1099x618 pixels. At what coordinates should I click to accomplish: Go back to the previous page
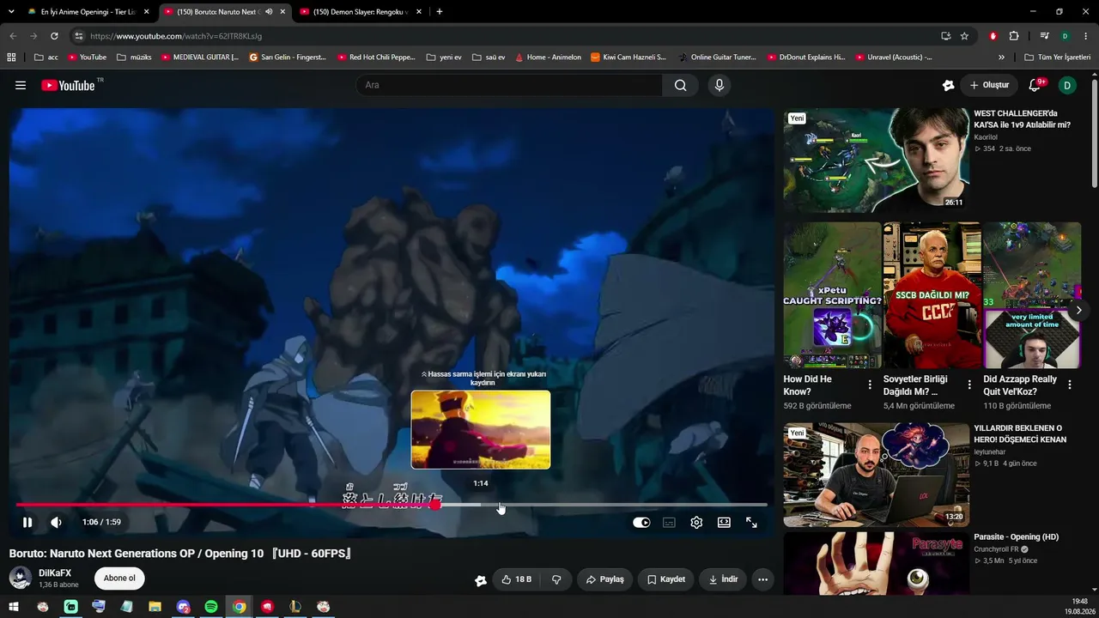tap(13, 36)
